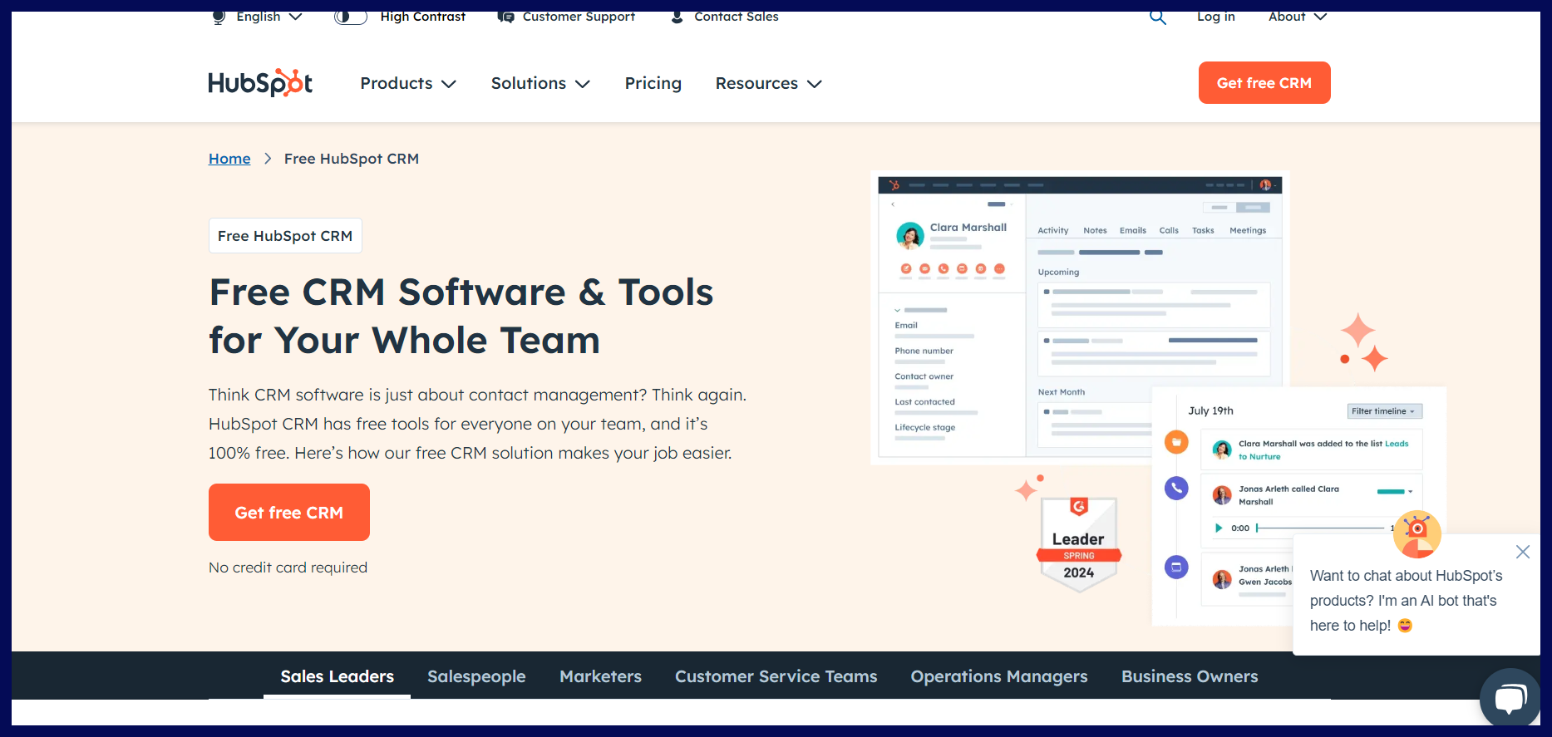Click the HubSpot logo

pyautogui.click(x=260, y=83)
